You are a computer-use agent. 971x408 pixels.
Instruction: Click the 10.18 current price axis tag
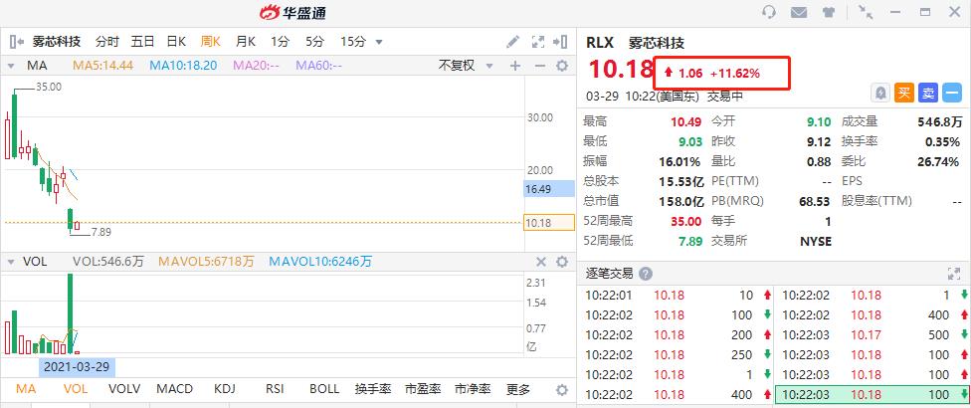(x=550, y=223)
